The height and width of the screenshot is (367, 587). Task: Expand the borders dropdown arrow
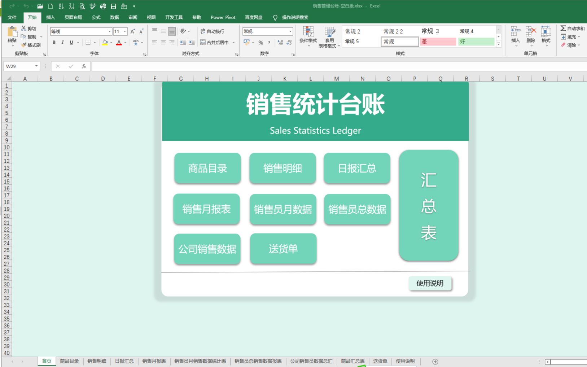coord(95,42)
